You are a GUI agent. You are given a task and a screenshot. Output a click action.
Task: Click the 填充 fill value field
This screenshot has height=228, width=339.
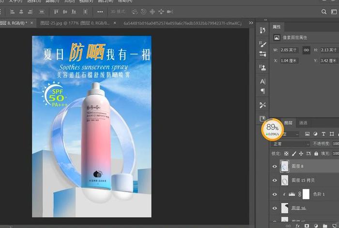click(x=336, y=153)
